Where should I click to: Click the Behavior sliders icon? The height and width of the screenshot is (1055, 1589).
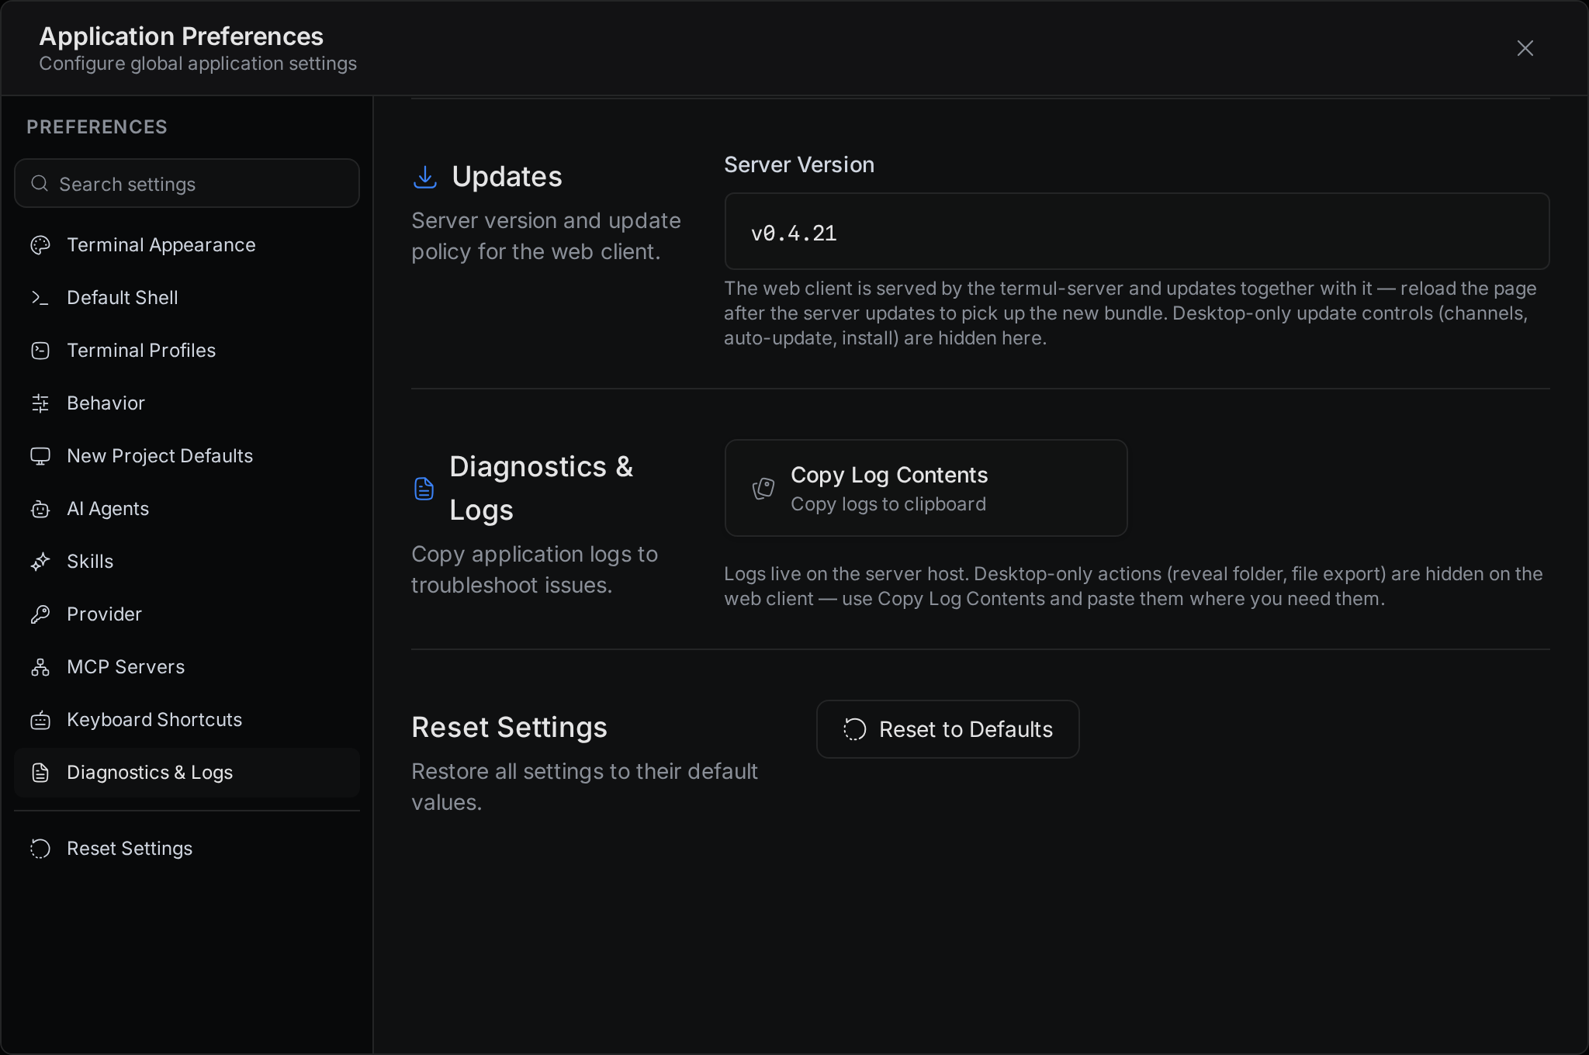pos(40,403)
